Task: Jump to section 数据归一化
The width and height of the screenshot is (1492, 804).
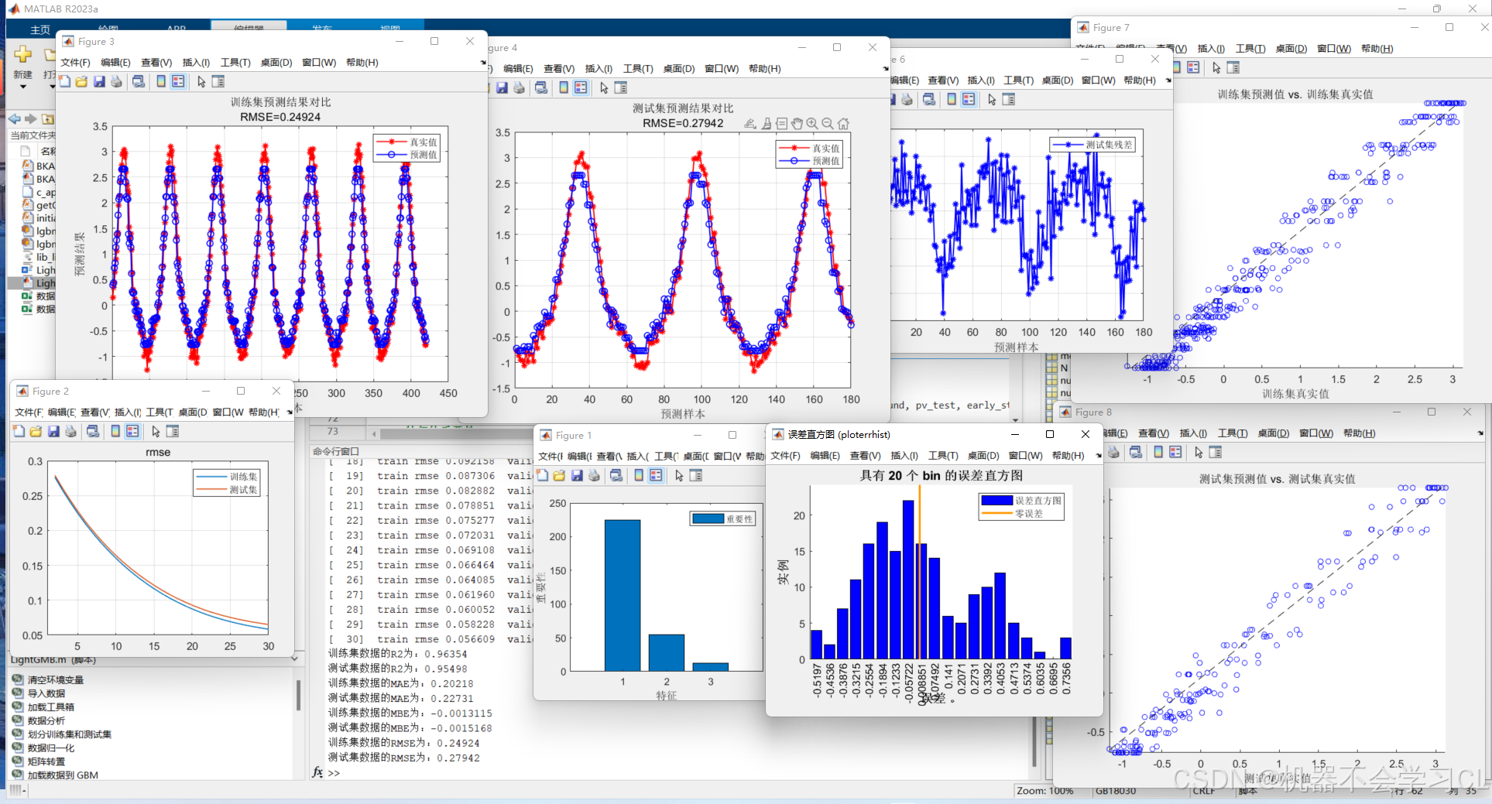Action: point(51,748)
